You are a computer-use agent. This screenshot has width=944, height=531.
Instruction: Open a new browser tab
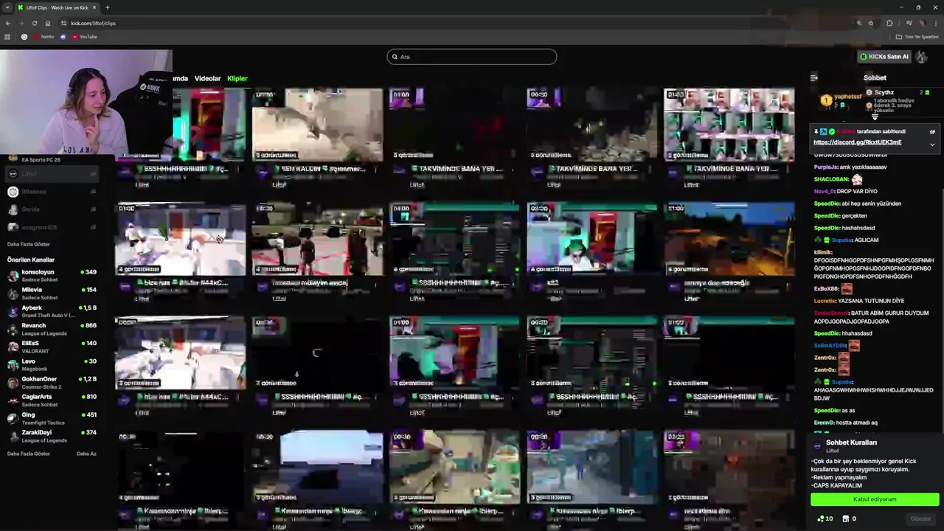tap(108, 7)
